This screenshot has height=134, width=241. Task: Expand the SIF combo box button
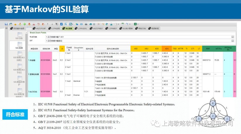pyautogui.click(x=233, y=41)
